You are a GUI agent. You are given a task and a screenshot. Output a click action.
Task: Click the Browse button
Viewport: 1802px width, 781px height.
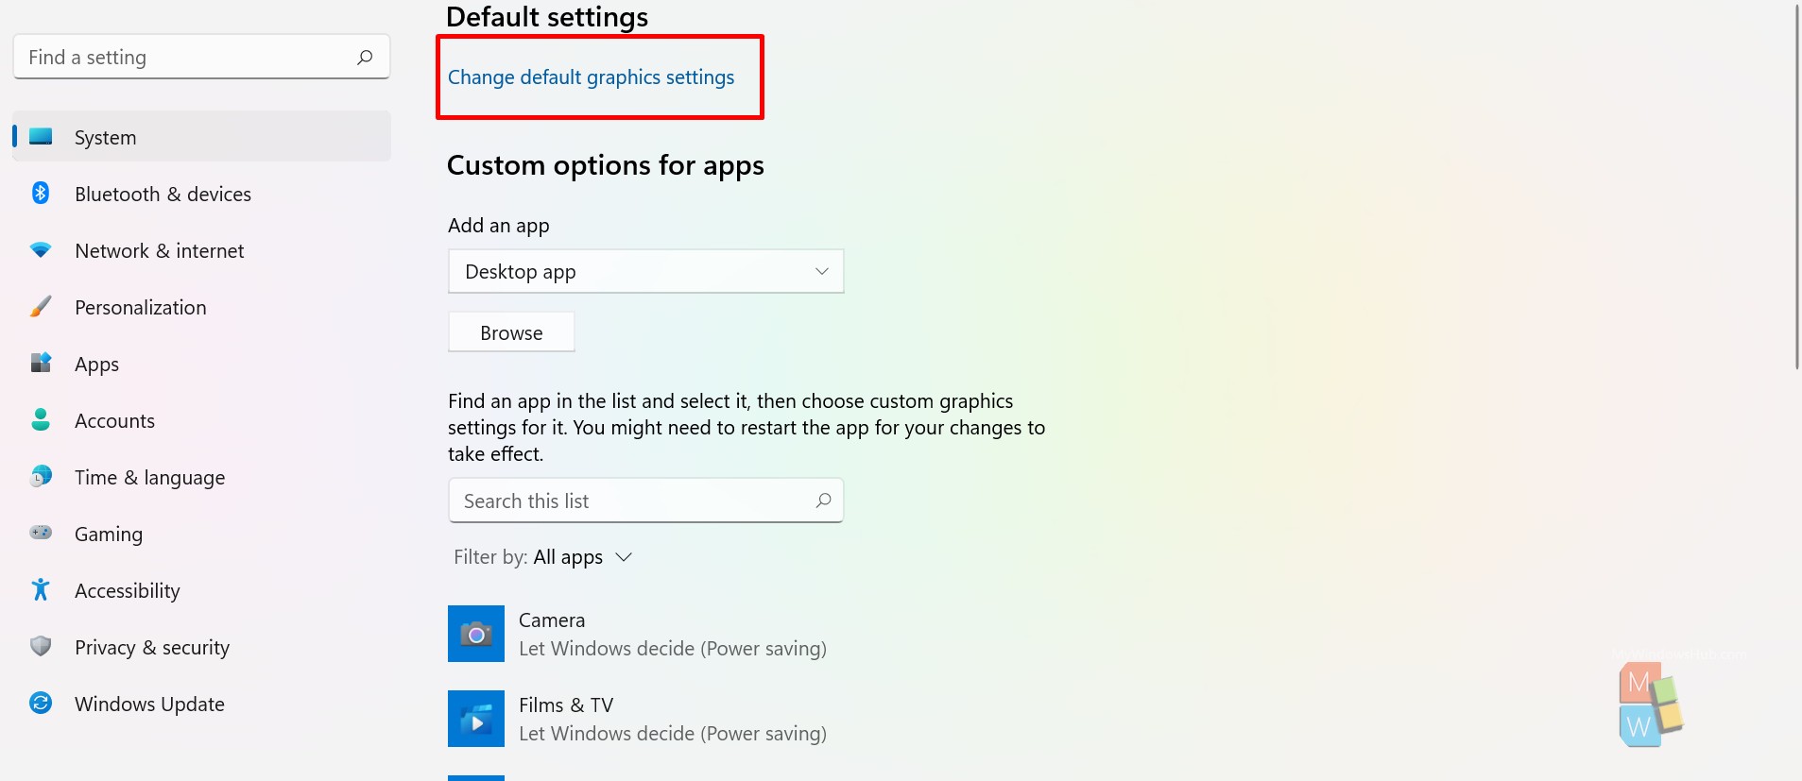pyautogui.click(x=511, y=332)
